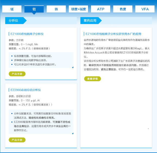Open 产品手册 for EZ2000 analyzer
Image resolution: width=157 pixels, height=153 pixels.
pyautogui.click(x=17, y=140)
